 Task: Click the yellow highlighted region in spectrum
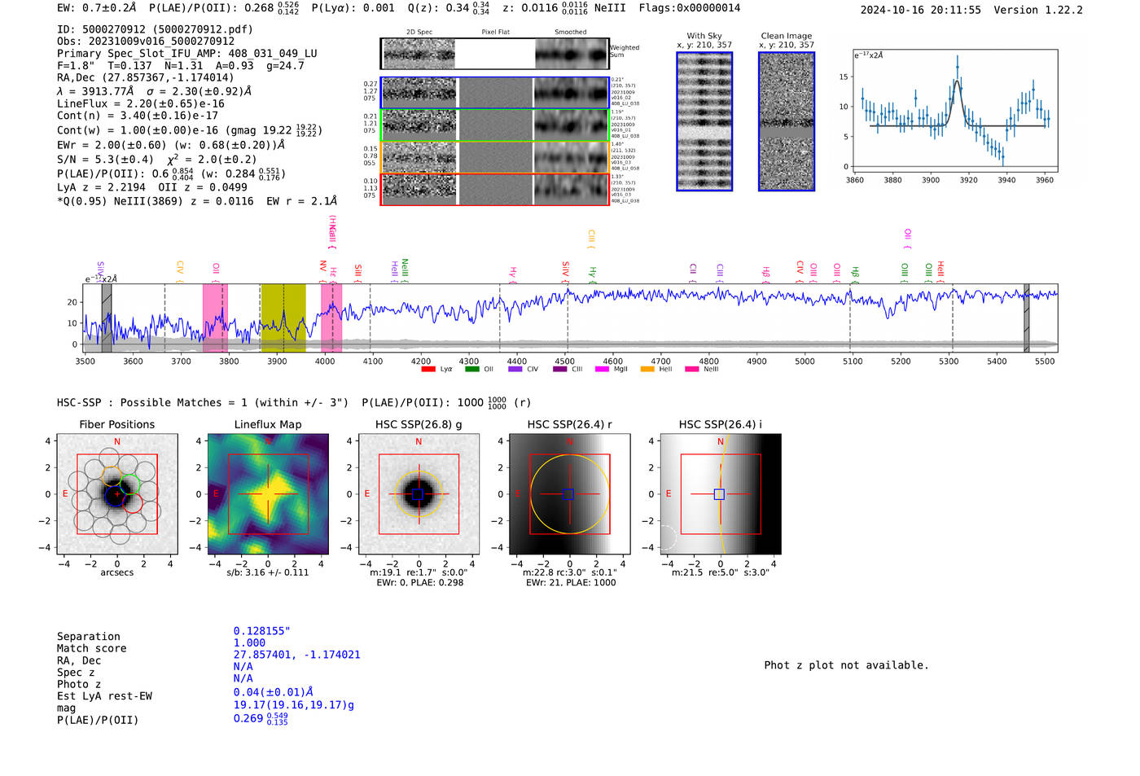[x=283, y=318]
